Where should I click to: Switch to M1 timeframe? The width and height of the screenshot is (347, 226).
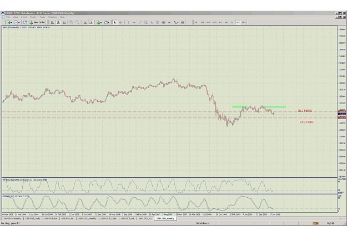tap(197, 22)
